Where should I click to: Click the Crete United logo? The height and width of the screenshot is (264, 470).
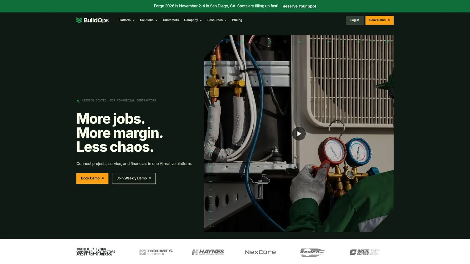pyautogui.click(x=364, y=252)
